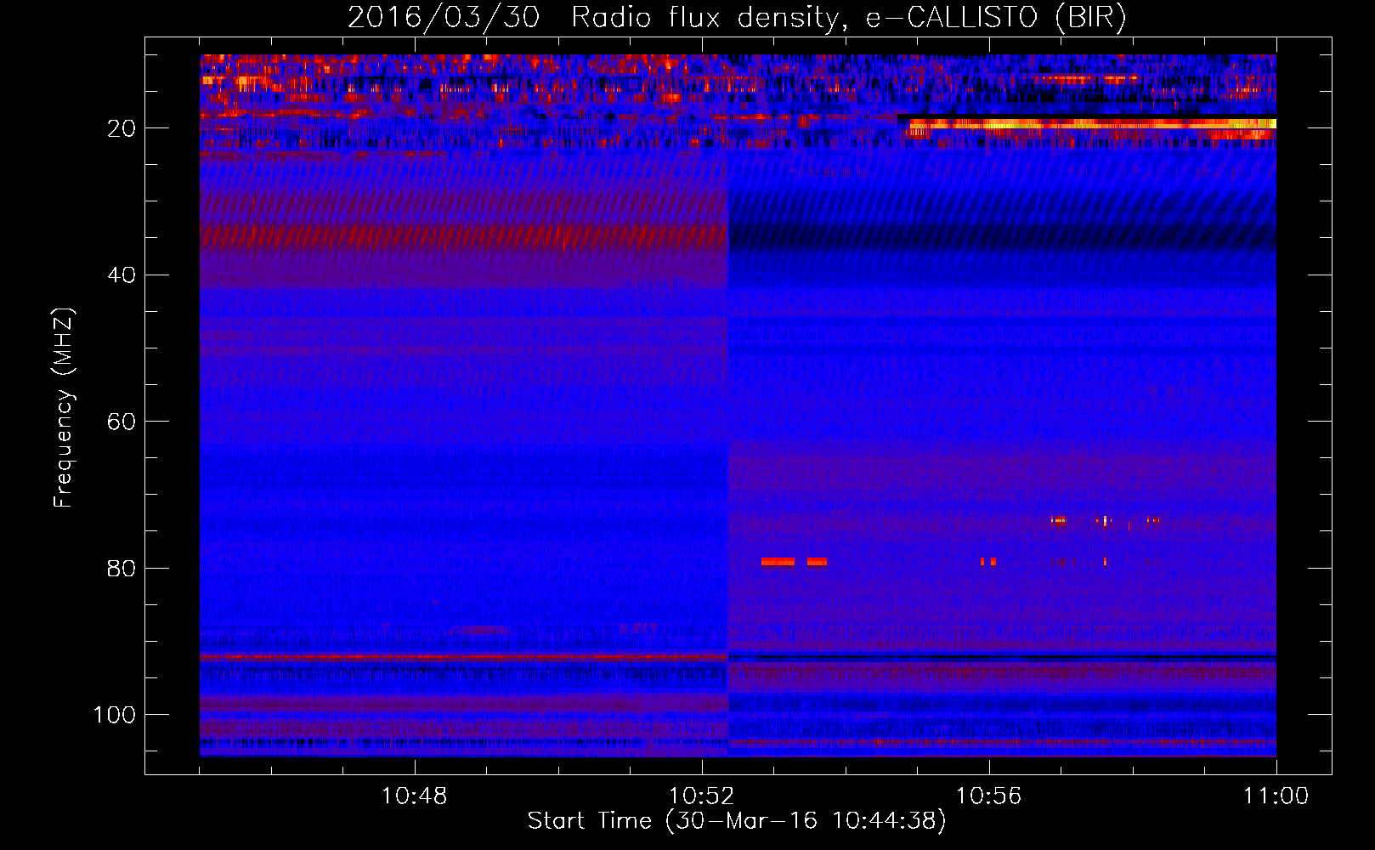Screen dimensions: 1375x850
Task: Click the plot title 'Radio flux density, e-CALLISTO (BIR)'
Action: tap(849, 18)
